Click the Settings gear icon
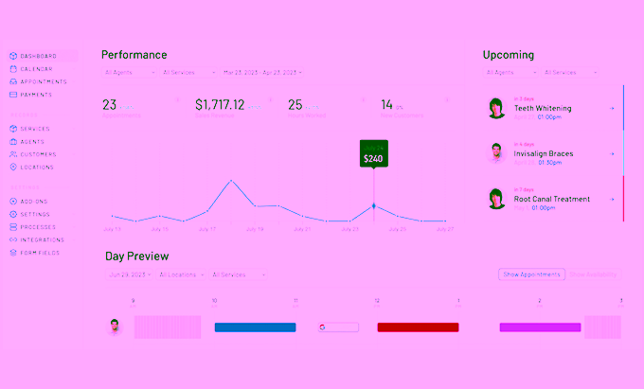Screen dimensions: 644x389 (12, 214)
